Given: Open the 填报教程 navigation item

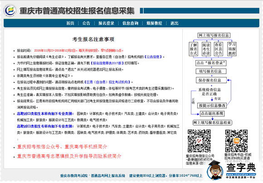Looking at the screenshot, I should pyautogui.click(x=154, y=23).
